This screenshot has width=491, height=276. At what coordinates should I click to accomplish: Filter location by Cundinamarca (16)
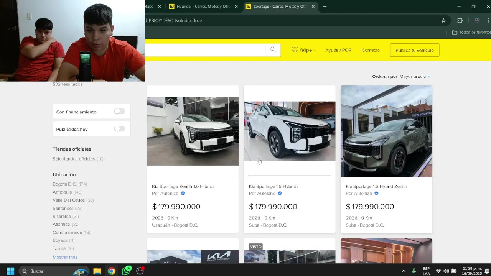coord(71,232)
